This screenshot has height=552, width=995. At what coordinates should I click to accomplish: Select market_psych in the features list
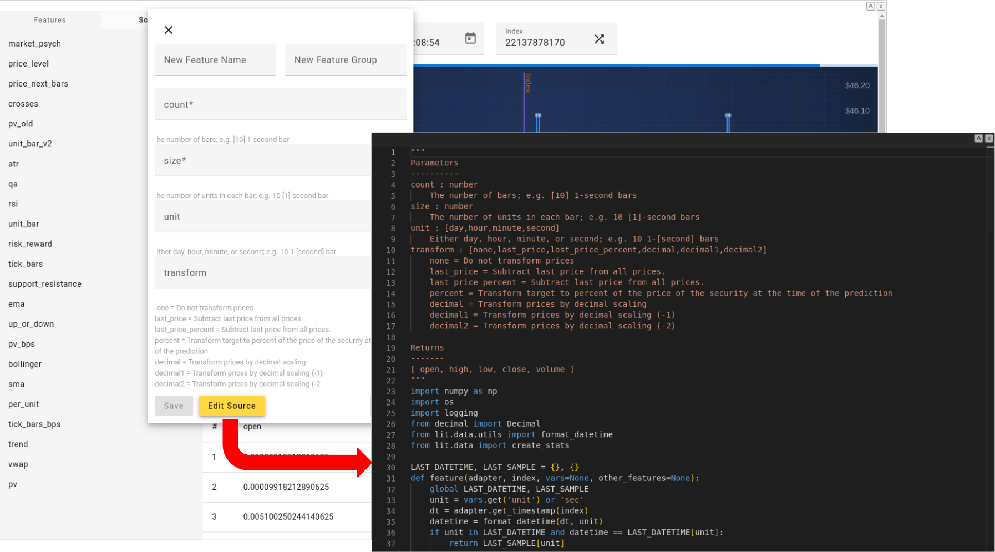tap(34, 44)
